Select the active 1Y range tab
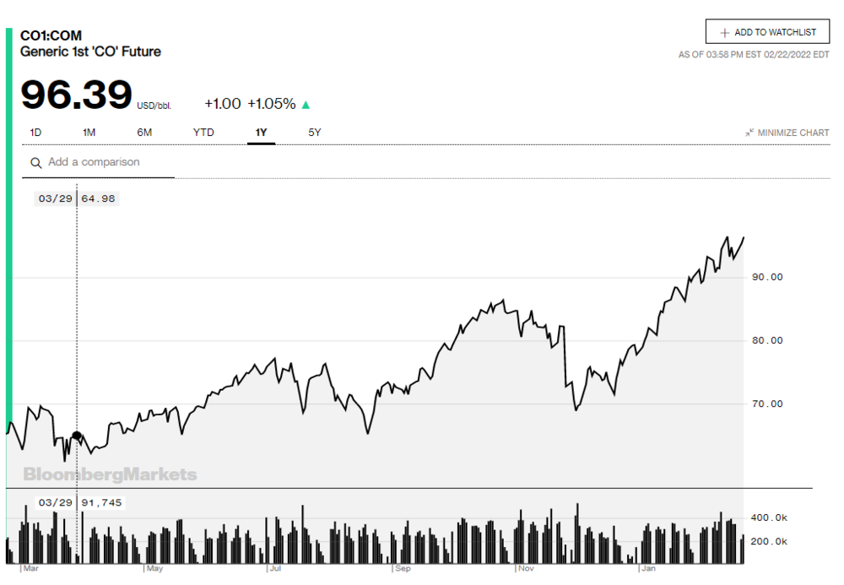The width and height of the screenshot is (844, 585). 261,133
